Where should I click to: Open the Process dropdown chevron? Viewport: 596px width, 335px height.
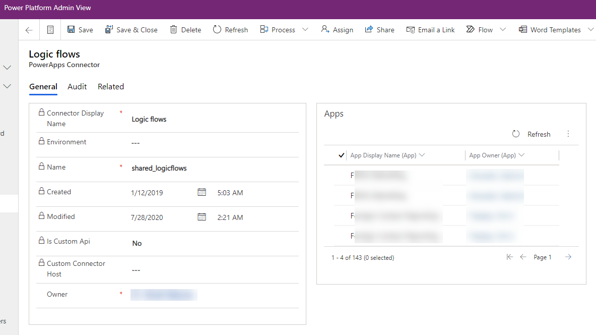305,30
